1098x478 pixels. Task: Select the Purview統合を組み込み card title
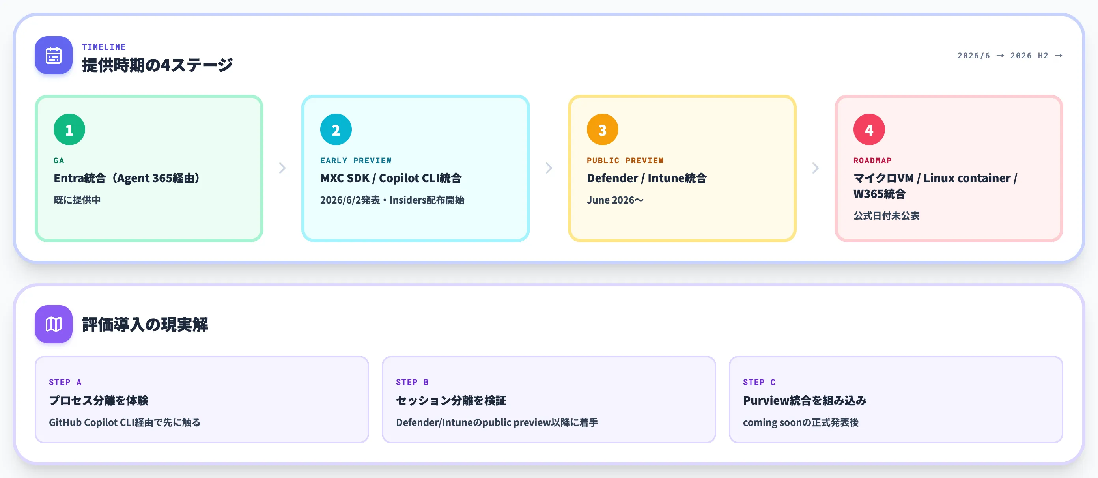click(805, 401)
